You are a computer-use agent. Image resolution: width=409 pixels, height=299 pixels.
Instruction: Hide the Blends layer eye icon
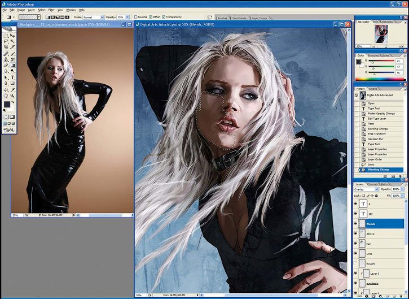355,224
